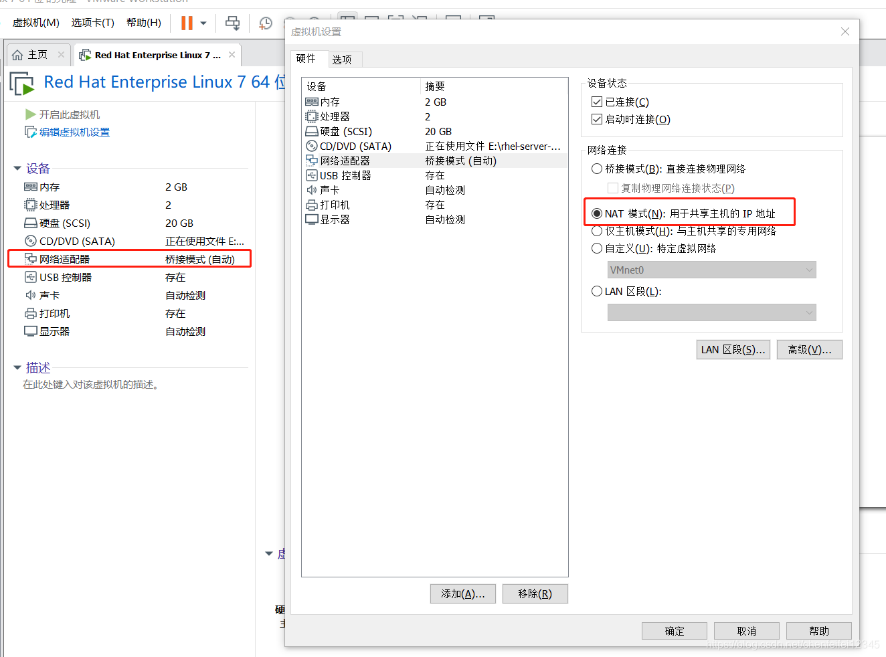This screenshot has width=886, height=657.
Task: Toggle the 启动时连接 checkbox
Action: pos(597,118)
